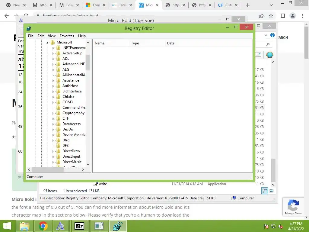Switch Explorer to details view icon

pos(265,191)
